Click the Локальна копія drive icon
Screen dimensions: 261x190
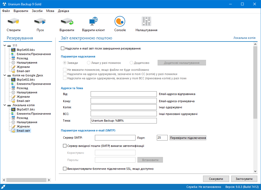(x=9, y=105)
